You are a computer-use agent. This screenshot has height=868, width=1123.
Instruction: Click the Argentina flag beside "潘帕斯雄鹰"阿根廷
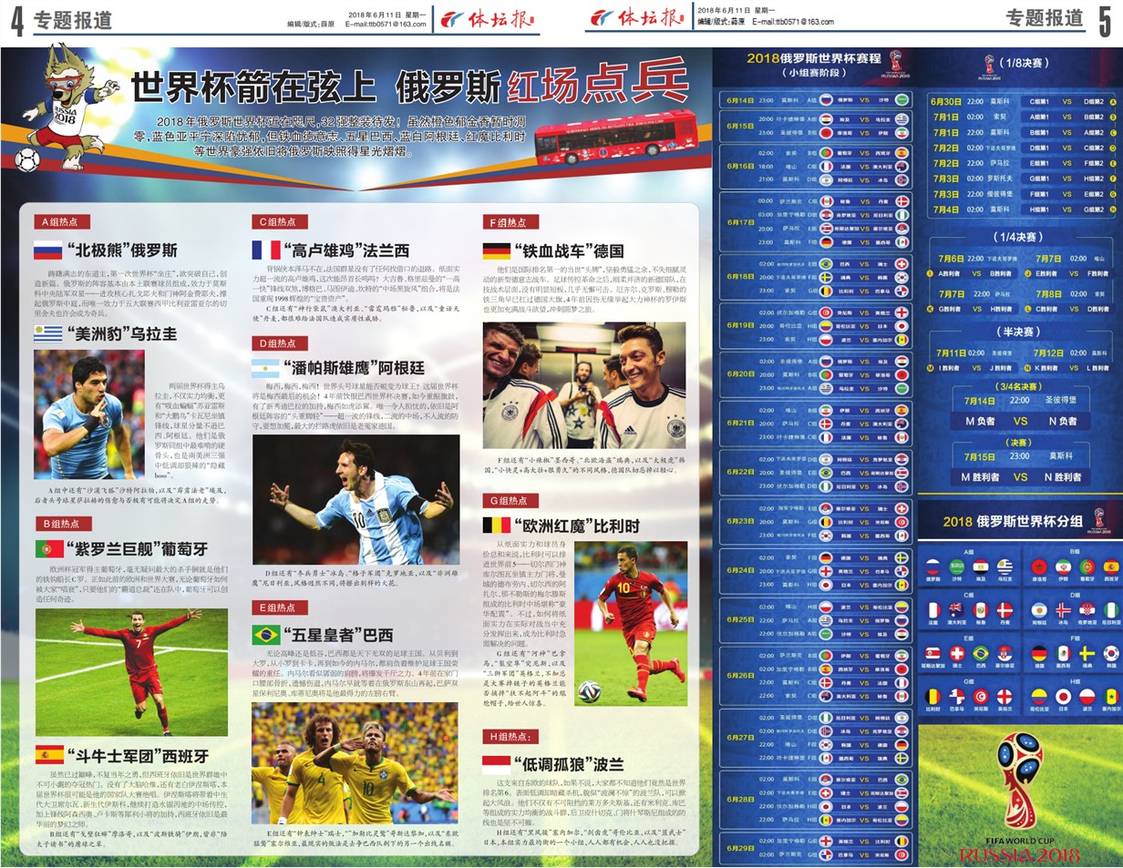pyautogui.click(x=266, y=368)
